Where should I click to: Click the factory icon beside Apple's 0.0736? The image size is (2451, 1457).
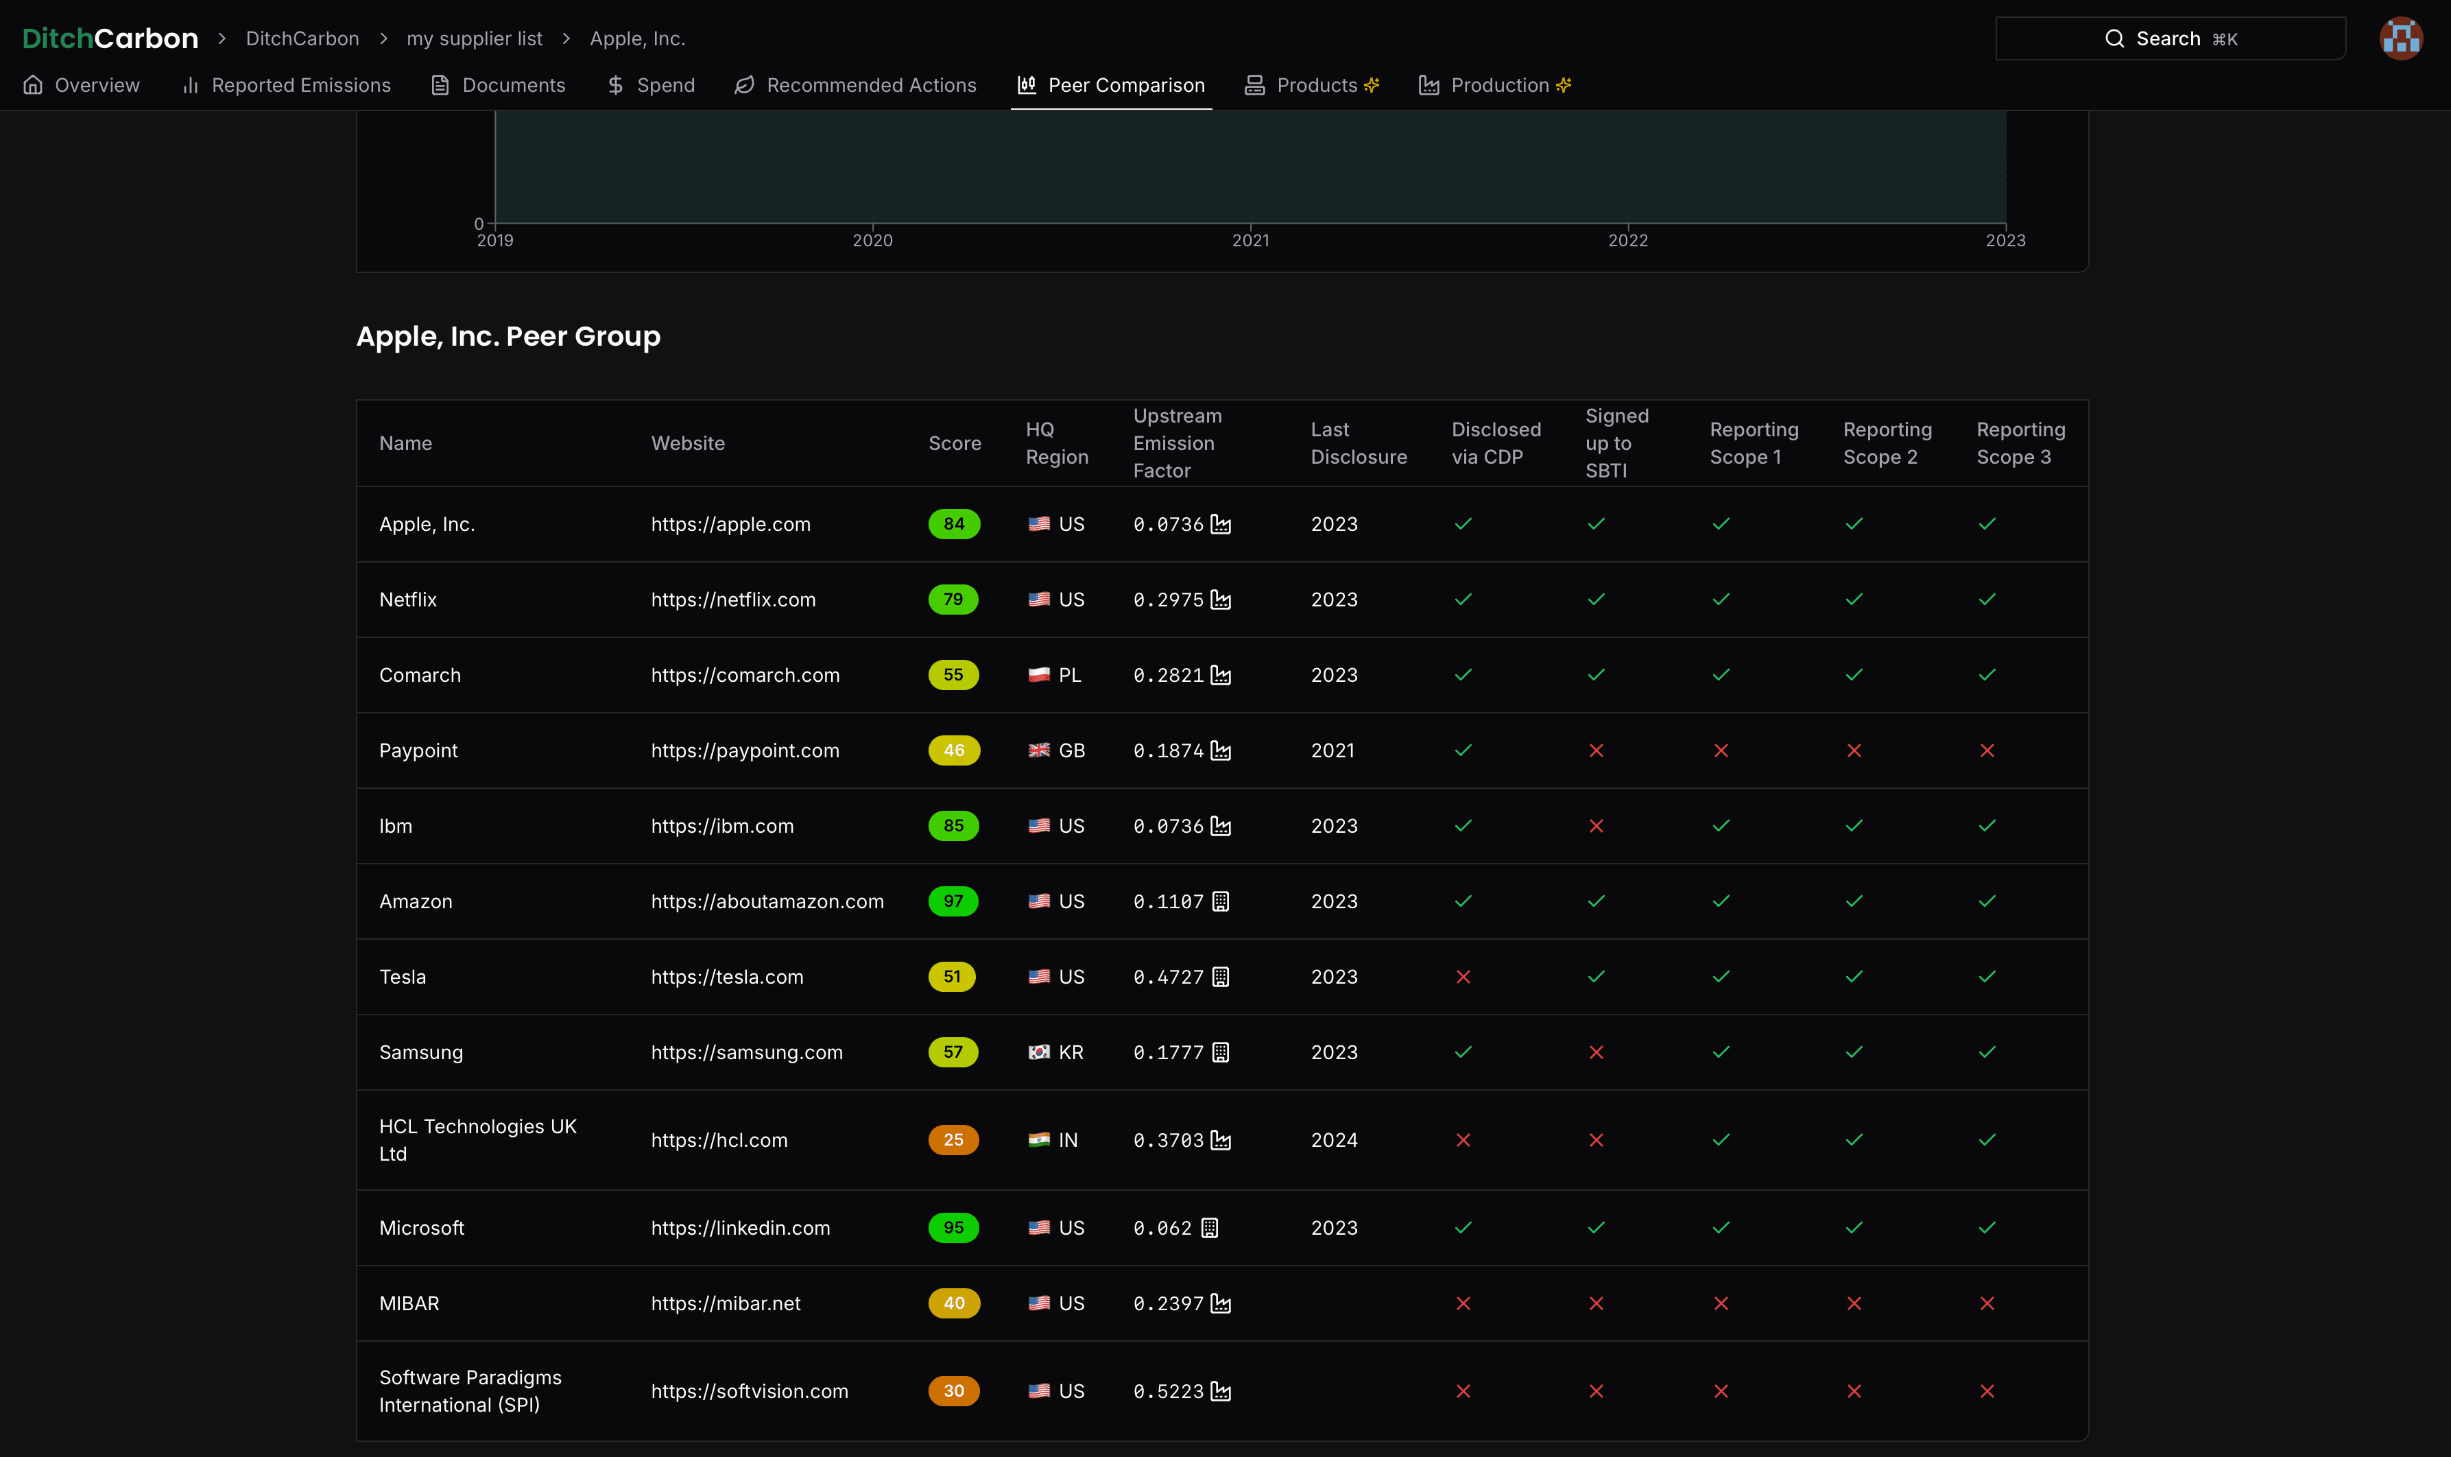1220,524
